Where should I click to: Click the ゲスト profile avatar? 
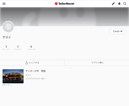8,26
